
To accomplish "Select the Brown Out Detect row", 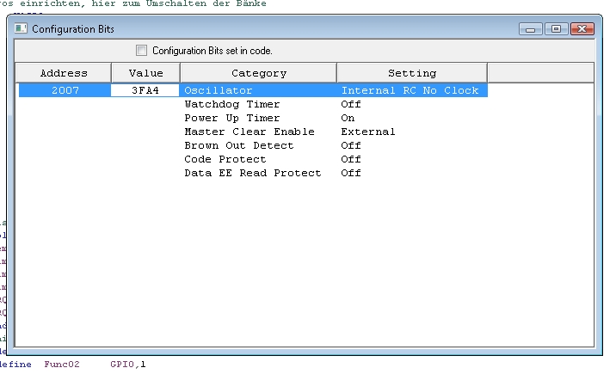I will (x=238, y=145).
